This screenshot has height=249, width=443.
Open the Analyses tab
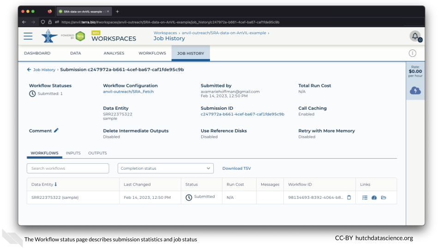[114, 53]
